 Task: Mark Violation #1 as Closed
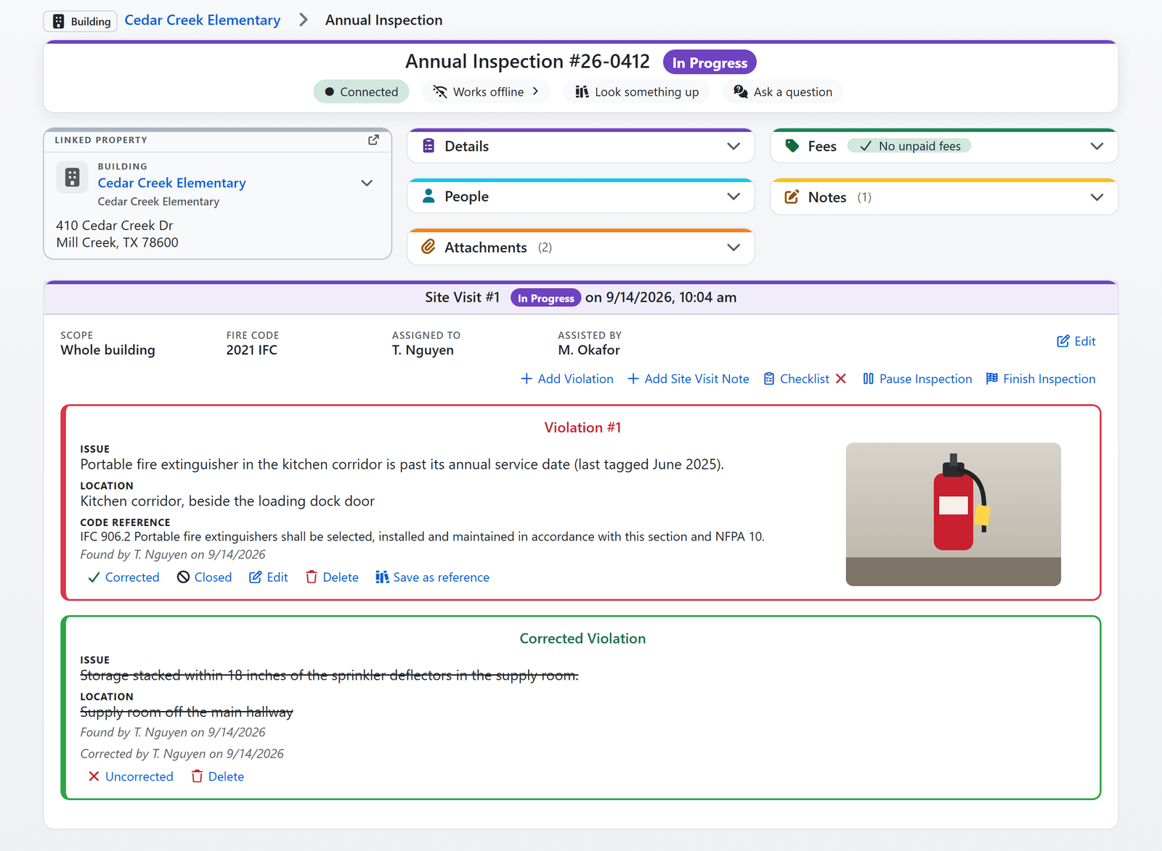pyautogui.click(x=205, y=577)
